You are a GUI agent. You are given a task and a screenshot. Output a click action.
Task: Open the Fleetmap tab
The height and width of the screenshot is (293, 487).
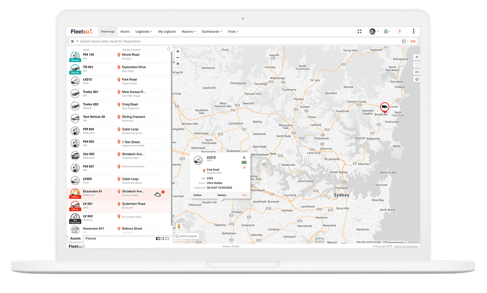107,31
